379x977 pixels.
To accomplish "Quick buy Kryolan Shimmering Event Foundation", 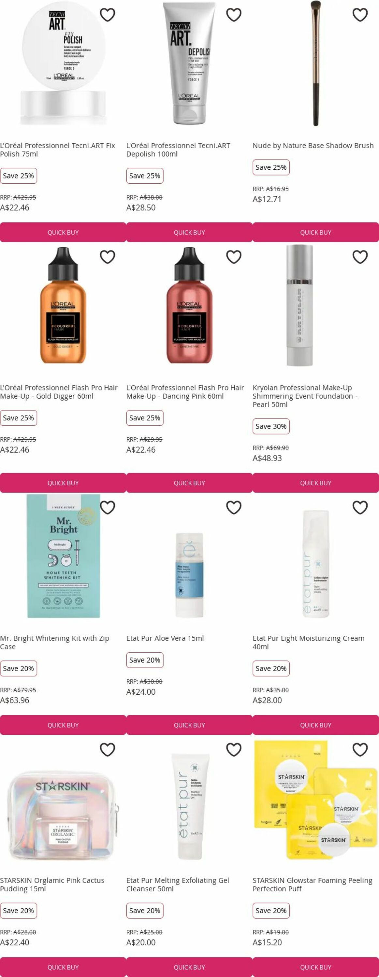I will click(316, 483).
